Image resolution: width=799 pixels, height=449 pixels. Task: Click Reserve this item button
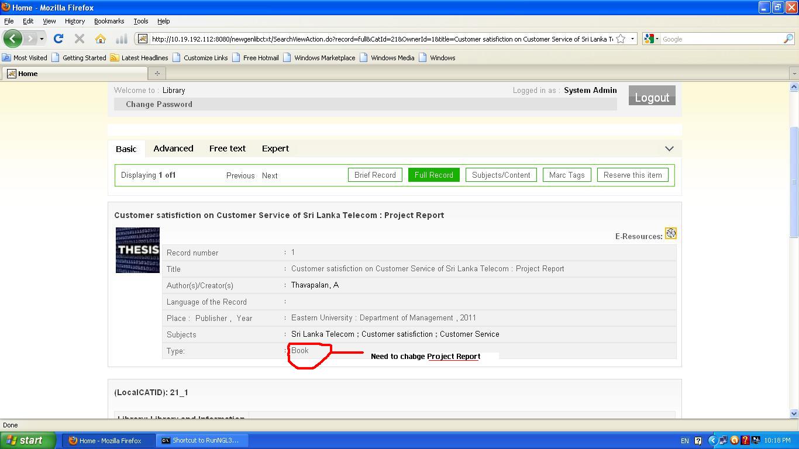pyautogui.click(x=632, y=175)
